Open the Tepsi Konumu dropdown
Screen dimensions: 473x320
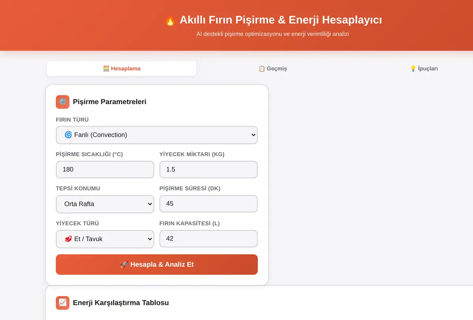pos(105,204)
